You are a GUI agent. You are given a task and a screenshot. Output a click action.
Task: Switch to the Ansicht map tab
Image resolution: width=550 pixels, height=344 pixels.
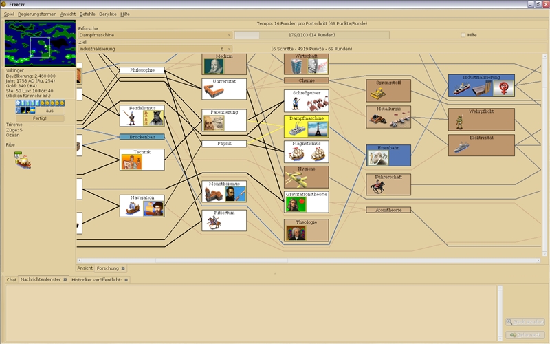pos(85,268)
